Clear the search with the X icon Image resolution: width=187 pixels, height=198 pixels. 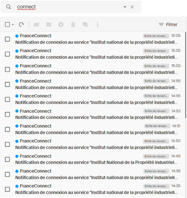[x=132, y=7]
